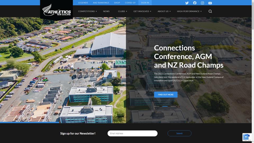Expand the Clubs dropdown menu
254x143 pixels.
pos(123,11)
